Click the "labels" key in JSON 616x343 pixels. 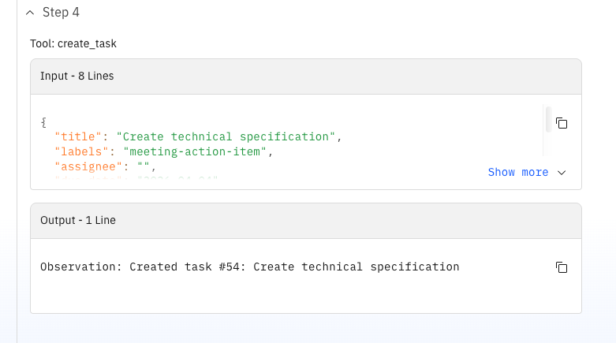(80, 151)
